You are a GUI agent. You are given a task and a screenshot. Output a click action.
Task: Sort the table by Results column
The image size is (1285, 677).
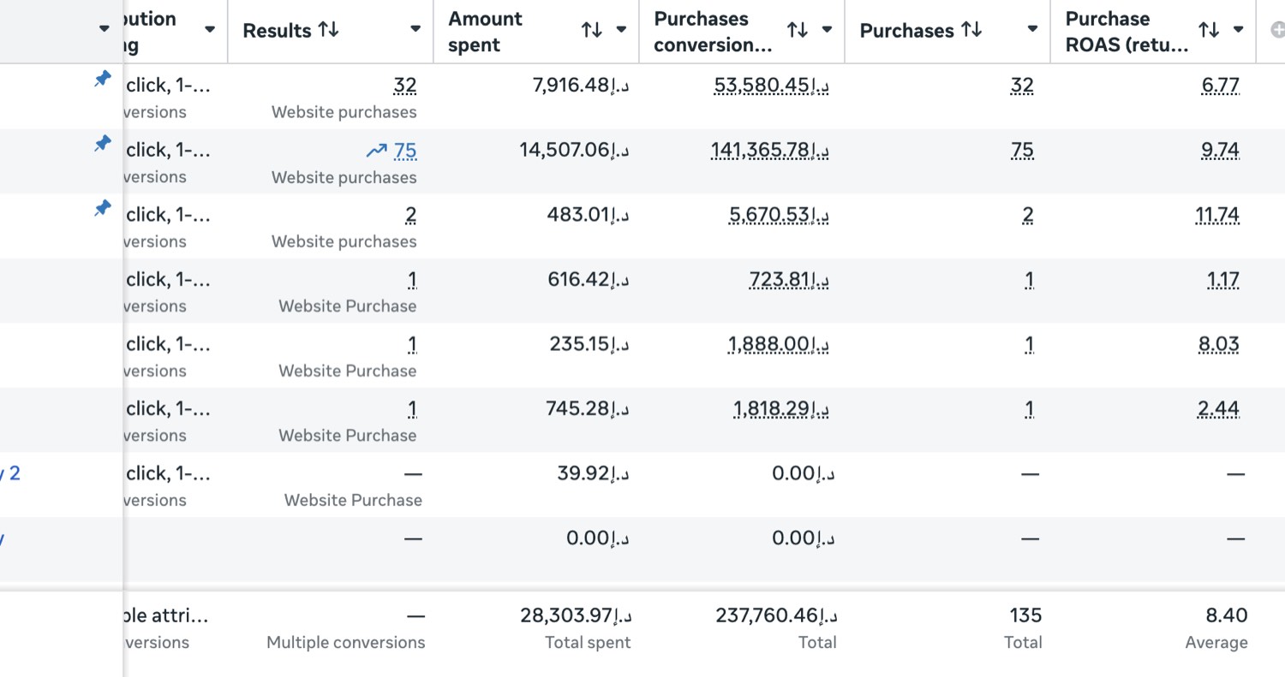pos(328,30)
